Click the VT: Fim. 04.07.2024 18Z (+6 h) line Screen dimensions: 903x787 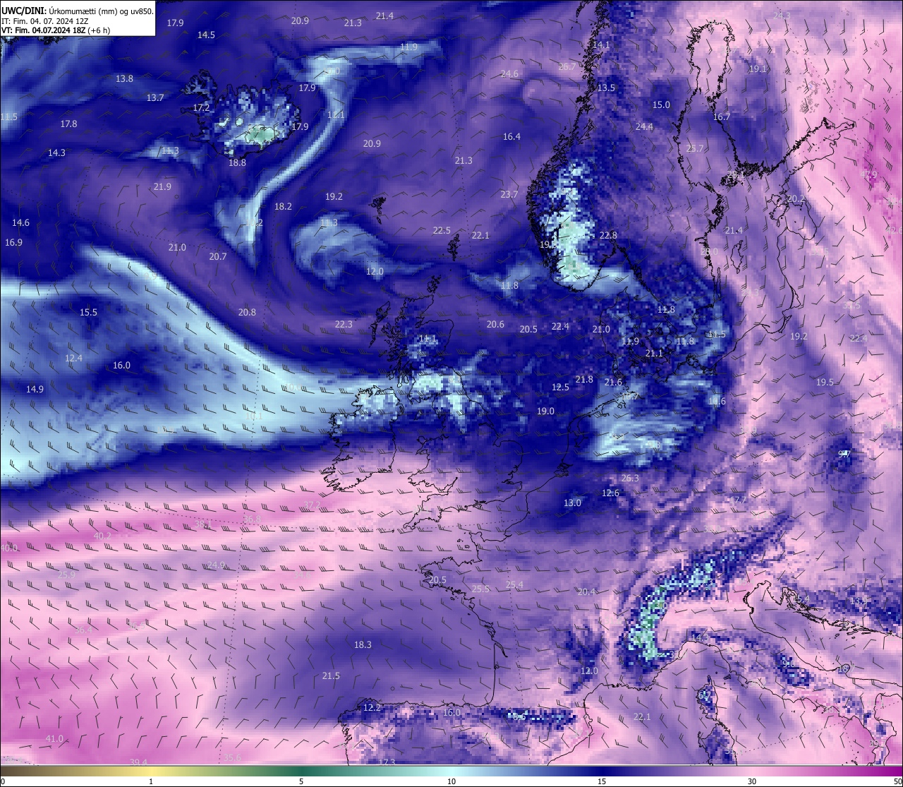[56, 30]
